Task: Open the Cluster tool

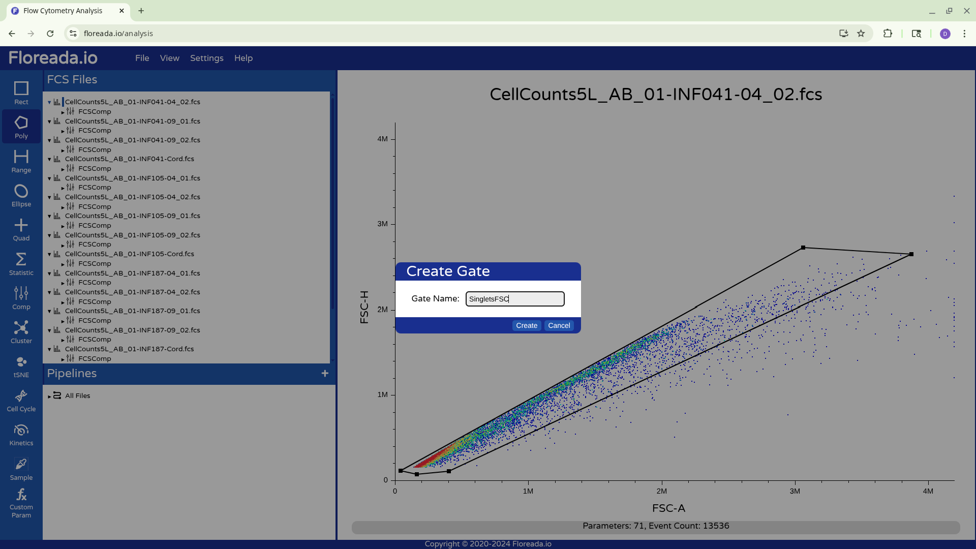Action: point(21,332)
